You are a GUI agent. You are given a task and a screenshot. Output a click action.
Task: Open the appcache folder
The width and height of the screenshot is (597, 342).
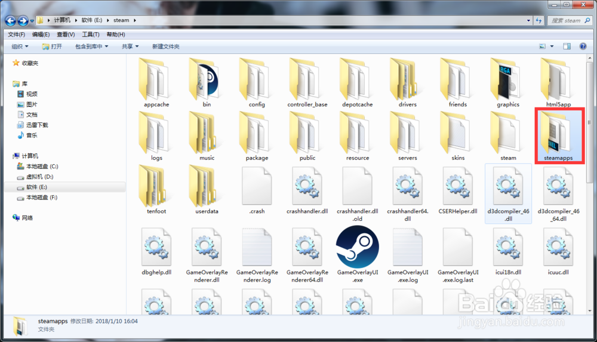pyautogui.click(x=156, y=83)
